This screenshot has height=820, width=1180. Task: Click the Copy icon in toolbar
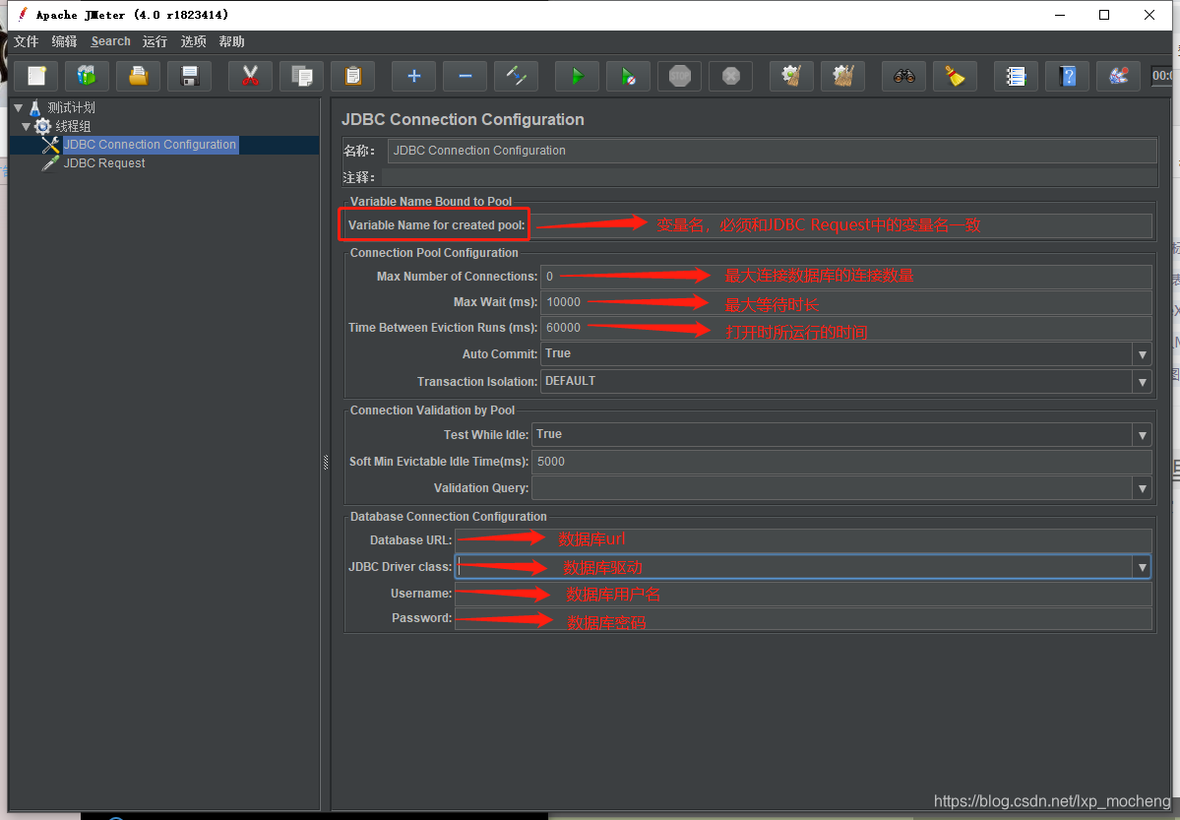click(x=302, y=76)
